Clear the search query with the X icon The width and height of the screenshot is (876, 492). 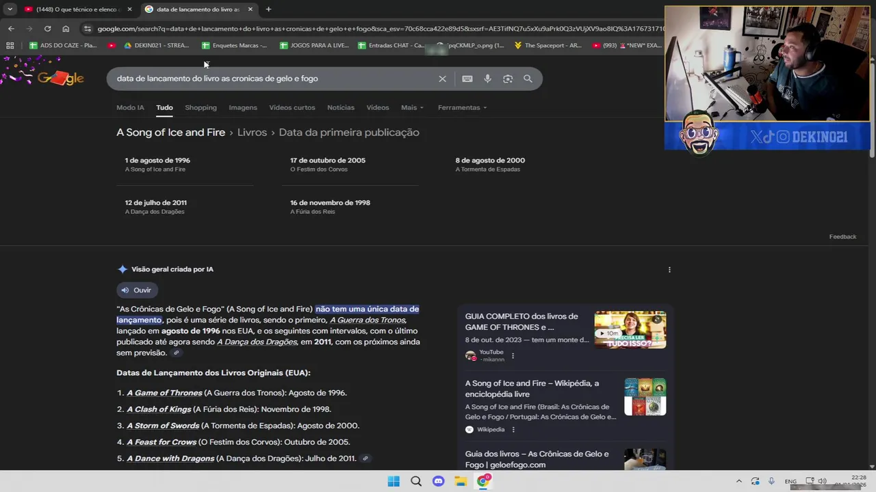point(442,79)
